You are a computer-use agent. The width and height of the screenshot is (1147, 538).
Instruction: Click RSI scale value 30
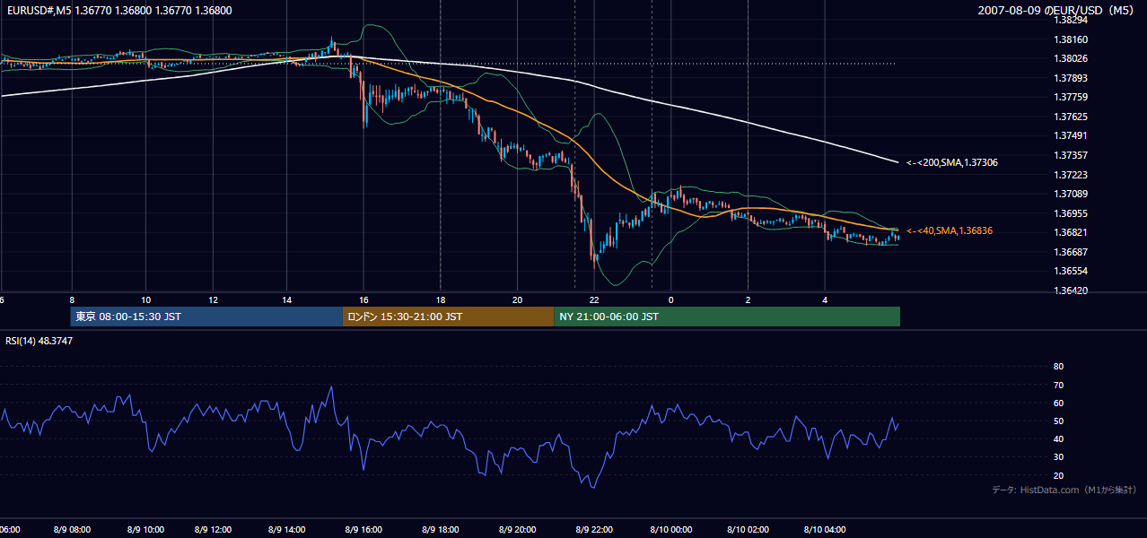[1058, 457]
